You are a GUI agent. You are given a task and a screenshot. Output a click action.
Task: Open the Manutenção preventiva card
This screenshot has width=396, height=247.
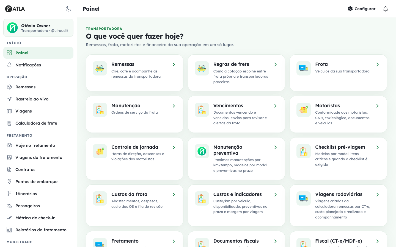[237, 159]
